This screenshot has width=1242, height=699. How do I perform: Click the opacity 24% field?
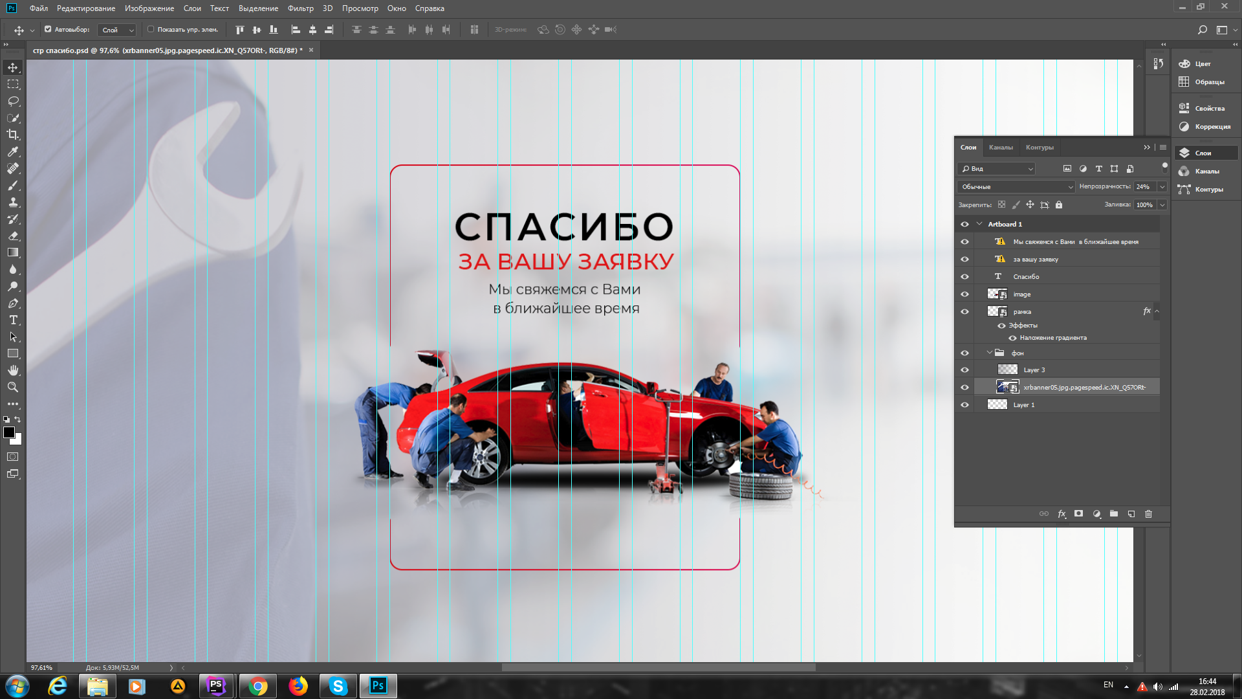click(1145, 186)
